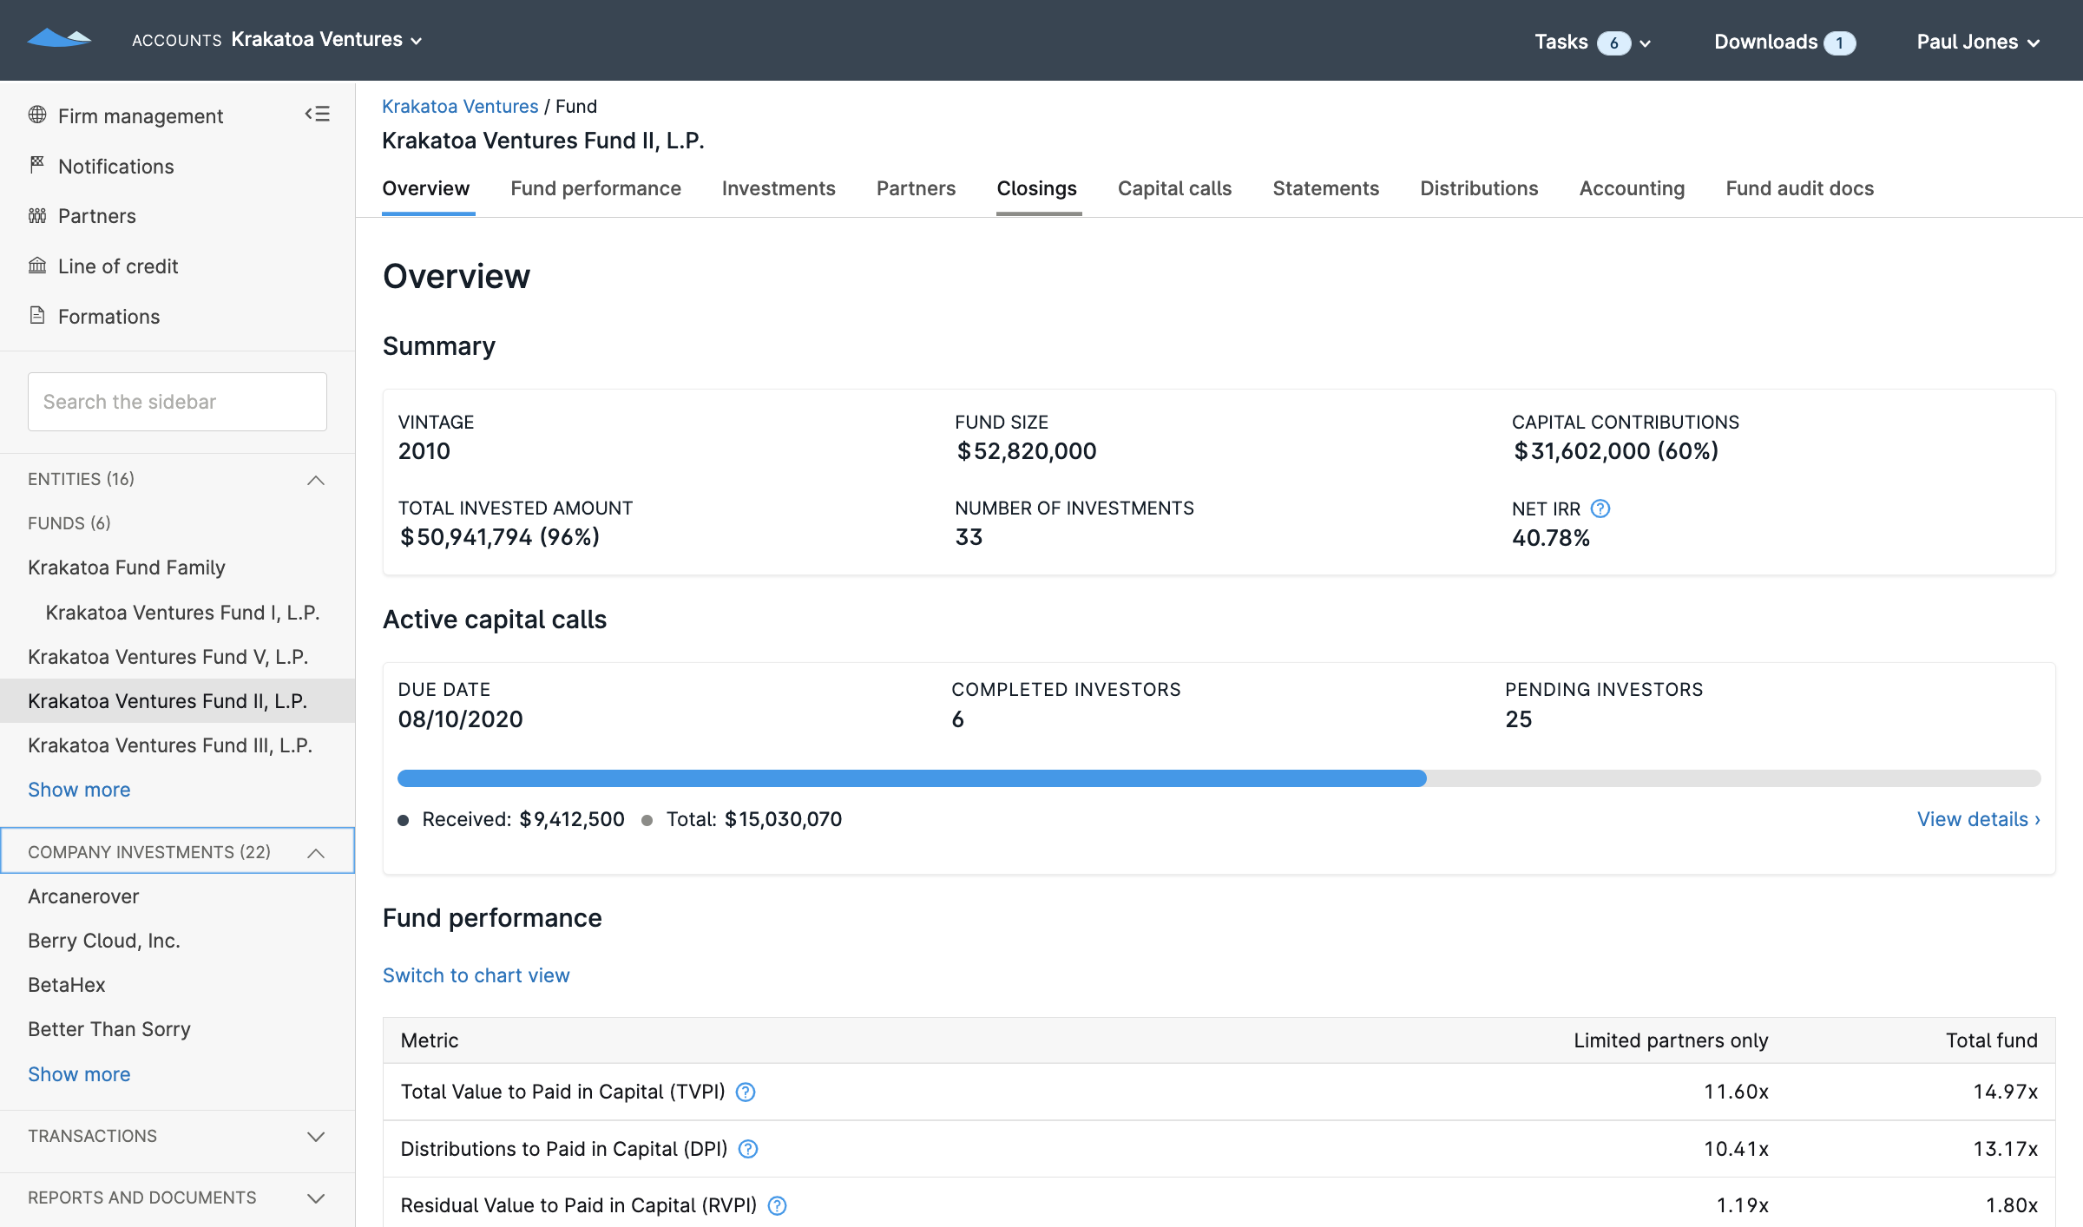The width and height of the screenshot is (2083, 1227).
Task: Click the 40.78% Net IRR value
Action: [x=1551, y=538]
